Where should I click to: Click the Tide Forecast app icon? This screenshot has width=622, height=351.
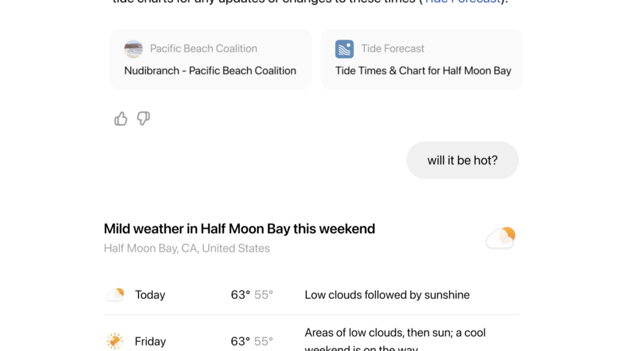point(344,49)
